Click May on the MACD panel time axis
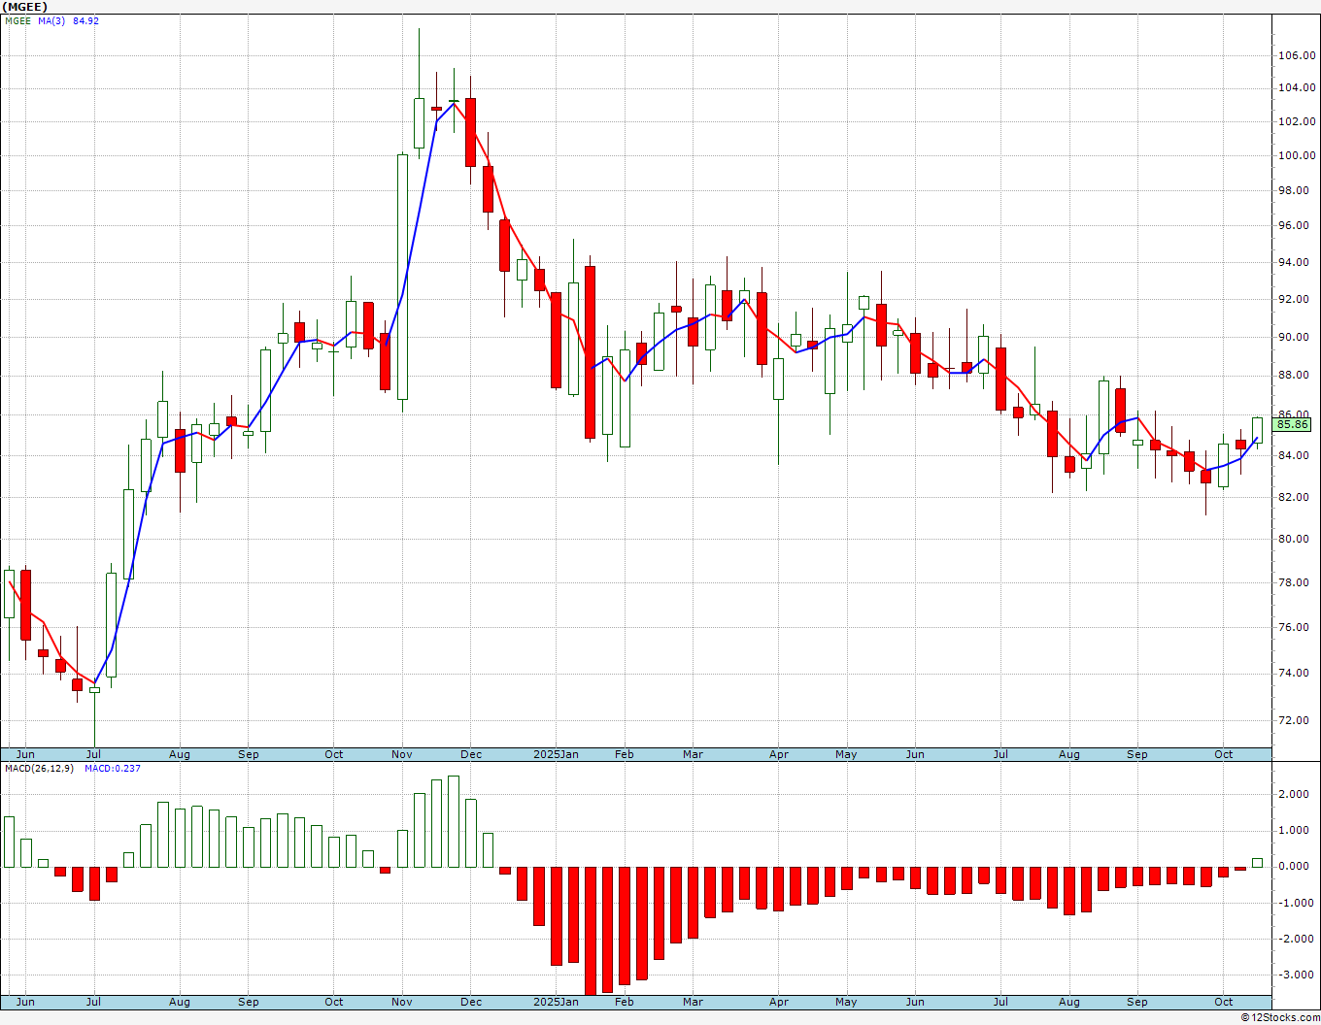Image resolution: width=1321 pixels, height=1025 pixels. tap(846, 1002)
